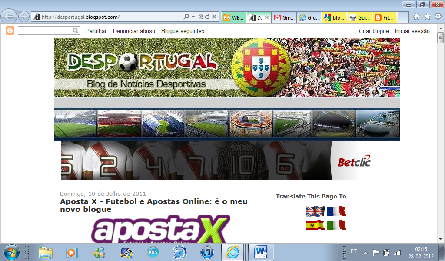Screen dimensions: 445x261
Task: Open the Aposta X blog post title
Action: [x=154, y=205]
